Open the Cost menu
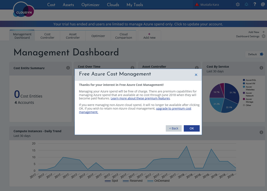This screenshot has width=267, height=191. [51, 5]
